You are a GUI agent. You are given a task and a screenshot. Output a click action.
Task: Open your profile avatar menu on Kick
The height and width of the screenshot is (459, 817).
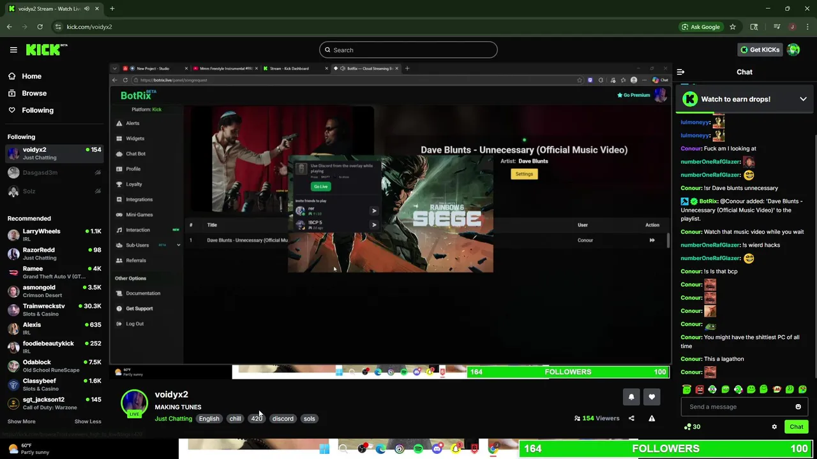(x=793, y=50)
